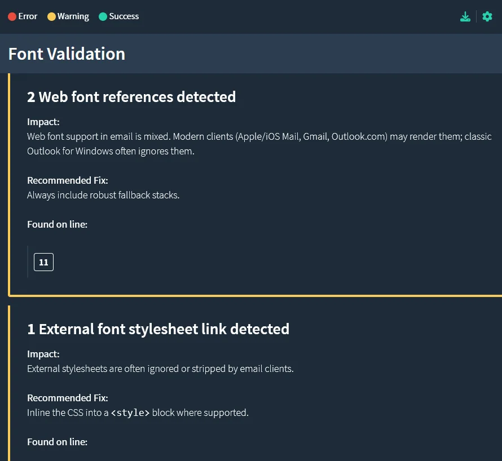Toggle the Success severity filter
Viewport: 502px width, 461px height.
[x=118, y=16]
